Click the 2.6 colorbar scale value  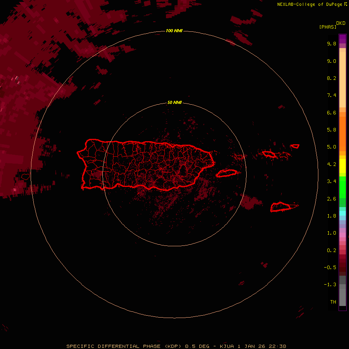(x=332, y=199)
